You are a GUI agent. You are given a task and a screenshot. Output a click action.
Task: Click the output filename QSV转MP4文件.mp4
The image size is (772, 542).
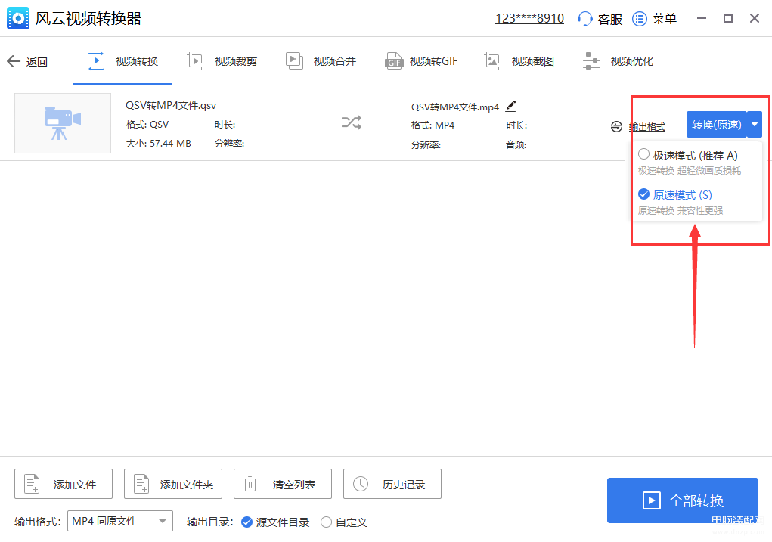455,107
